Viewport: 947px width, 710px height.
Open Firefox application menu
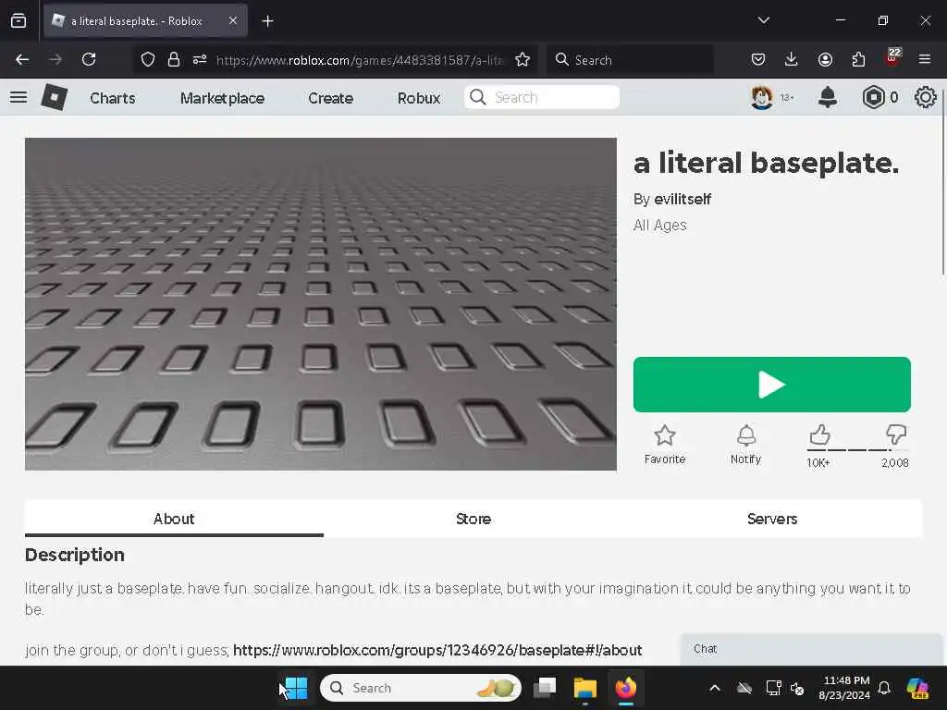[925, 59]
